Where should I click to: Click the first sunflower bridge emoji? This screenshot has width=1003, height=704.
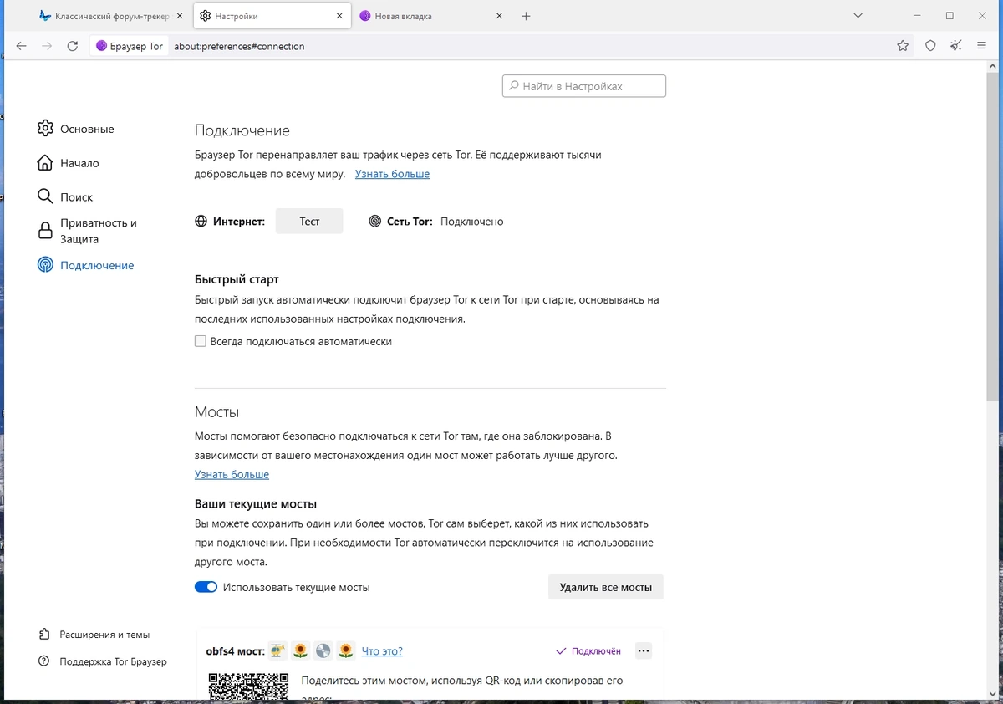300,650
